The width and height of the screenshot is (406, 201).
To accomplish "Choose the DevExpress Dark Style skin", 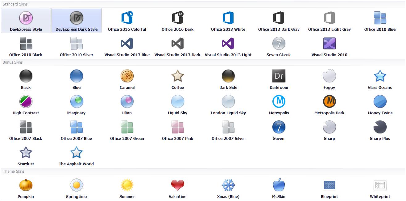I will [76, 18].
